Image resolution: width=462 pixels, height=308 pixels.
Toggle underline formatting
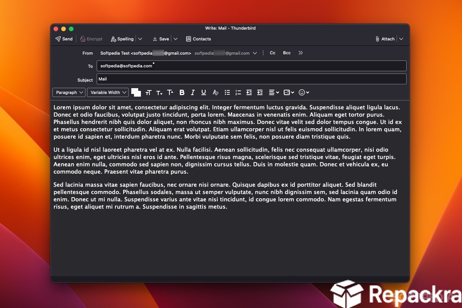204,92
